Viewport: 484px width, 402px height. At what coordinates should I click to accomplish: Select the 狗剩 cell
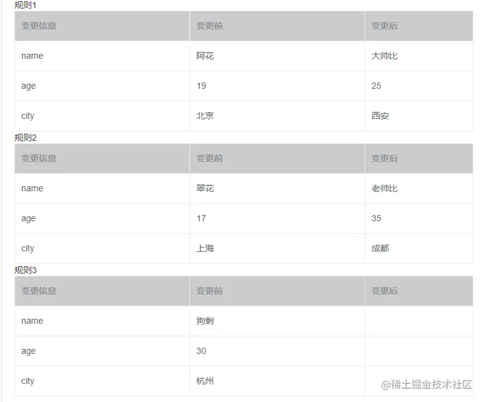coord(205,321)
